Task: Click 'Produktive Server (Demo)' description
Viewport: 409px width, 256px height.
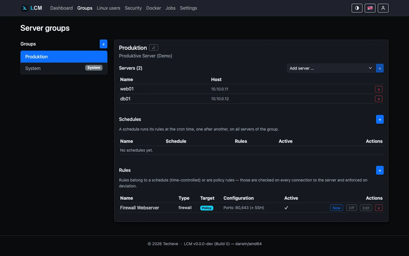Action: 145,56
